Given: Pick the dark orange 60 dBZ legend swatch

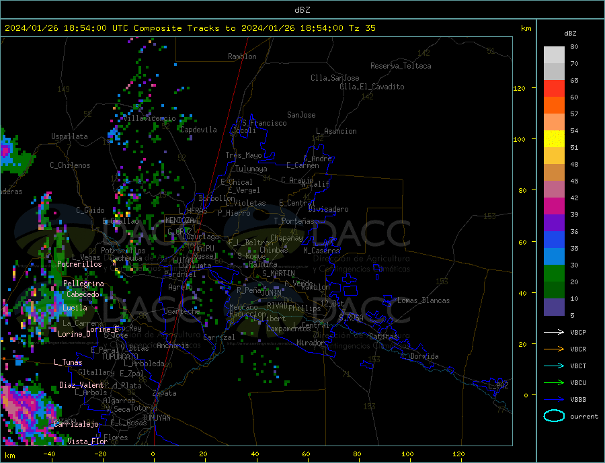Looking at the screenshot, I should click(x=554, y=106).
